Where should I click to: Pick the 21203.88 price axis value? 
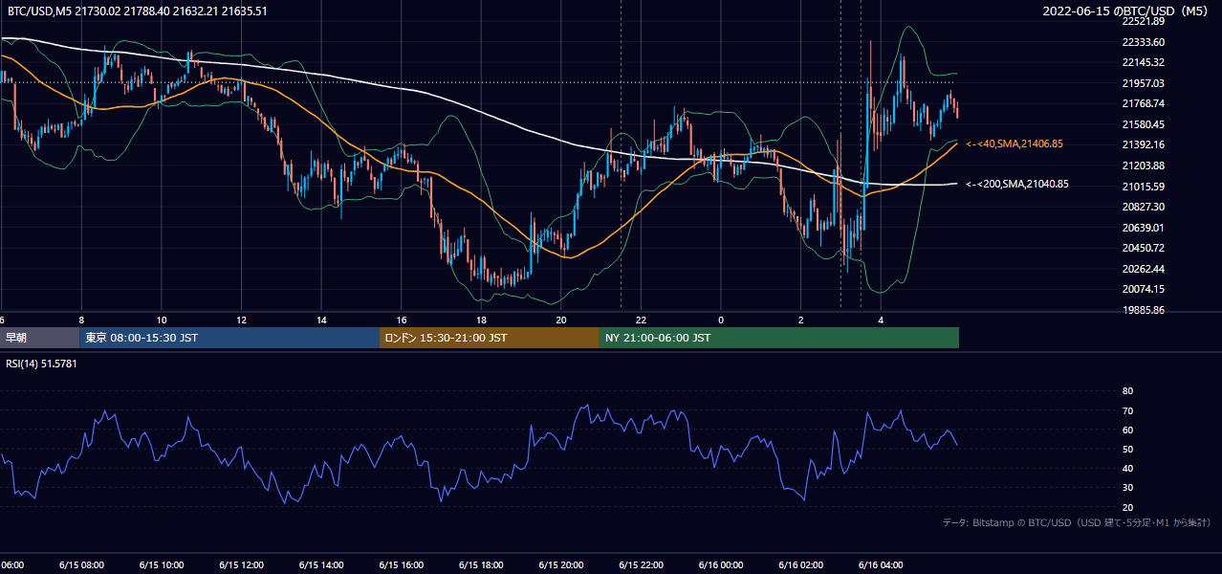(1144, 166)
